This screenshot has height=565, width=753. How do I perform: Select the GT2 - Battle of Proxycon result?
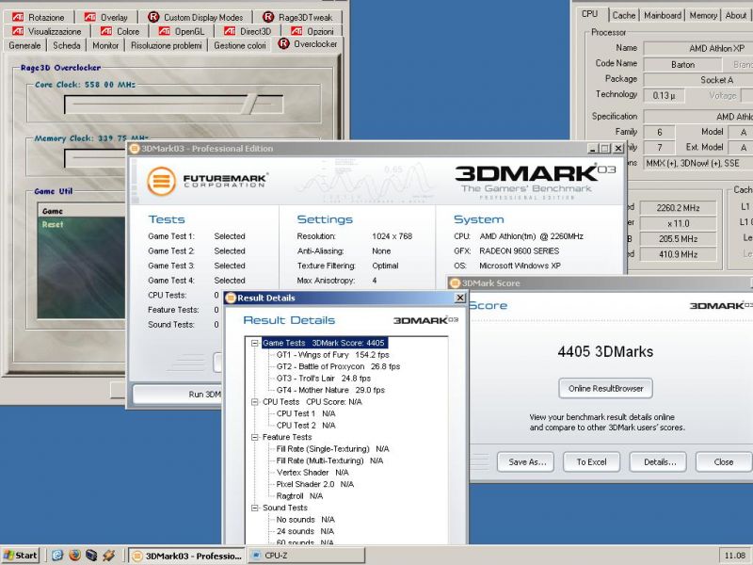pos(338,366)
